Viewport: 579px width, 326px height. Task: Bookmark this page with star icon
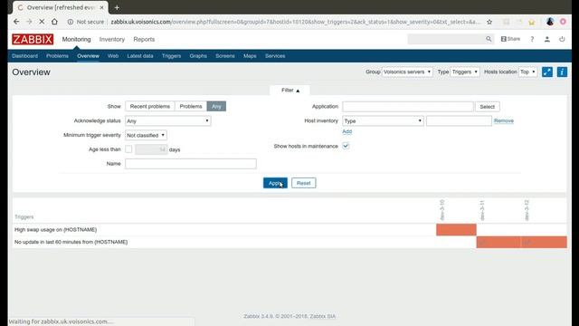pos(489,22)
